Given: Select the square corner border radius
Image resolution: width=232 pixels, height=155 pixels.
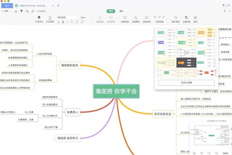Looking at the screenshot, I should point(155,18).
